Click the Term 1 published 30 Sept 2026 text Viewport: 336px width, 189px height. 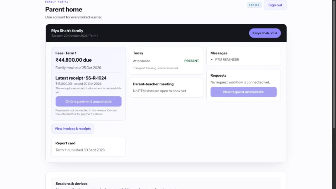(80, 150)
